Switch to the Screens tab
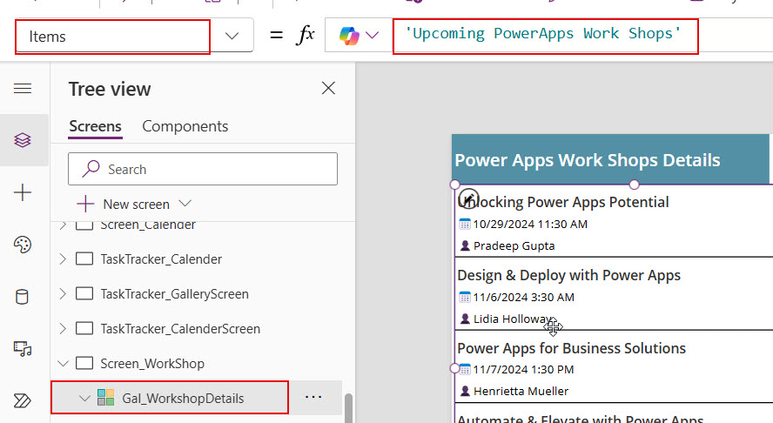 (95, 126)
